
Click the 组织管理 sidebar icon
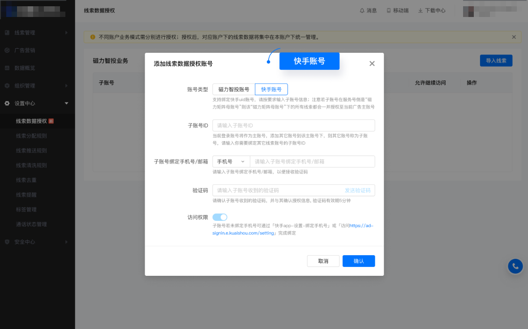7,86
